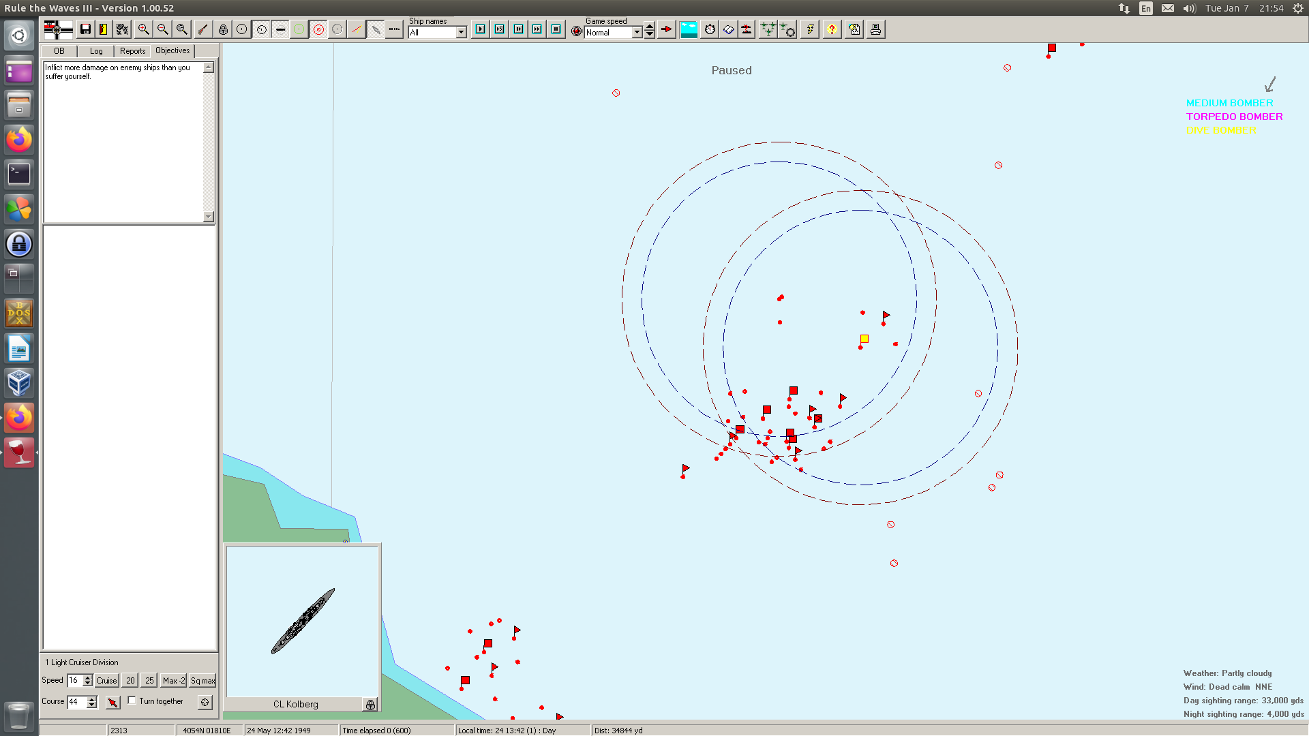Click the lightning bolt toolbar icon
This screenshot has height=736, width=1309.
(x=810, y=29)
